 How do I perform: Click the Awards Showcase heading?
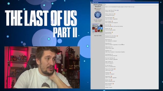tap(96, 24)
